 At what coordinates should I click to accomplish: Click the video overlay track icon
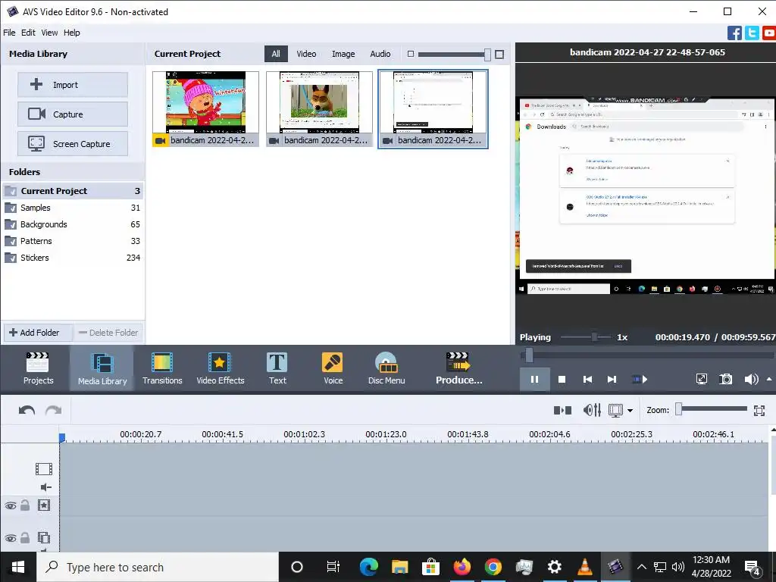(x=43, y=537)
